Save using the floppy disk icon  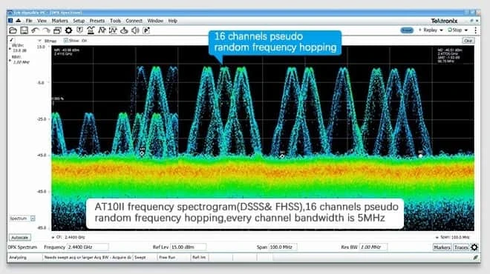point(24,30)
